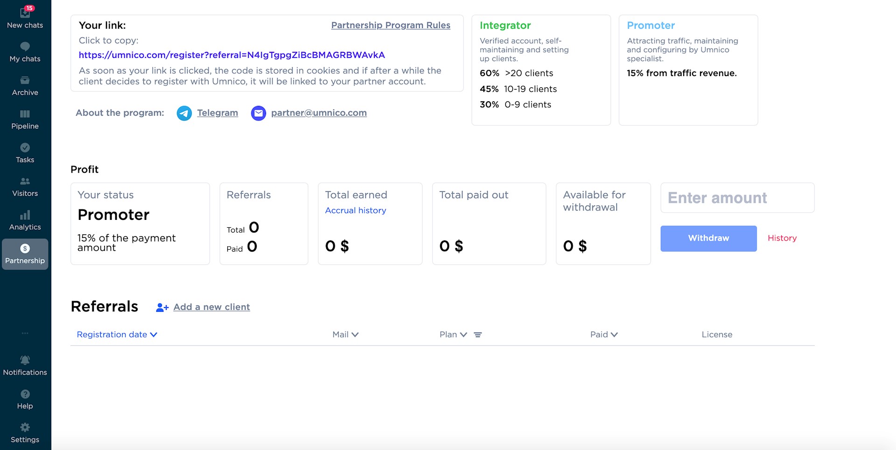896x450 pixels.
Task: Click the email envelope icon
Action: click(259, 113)
